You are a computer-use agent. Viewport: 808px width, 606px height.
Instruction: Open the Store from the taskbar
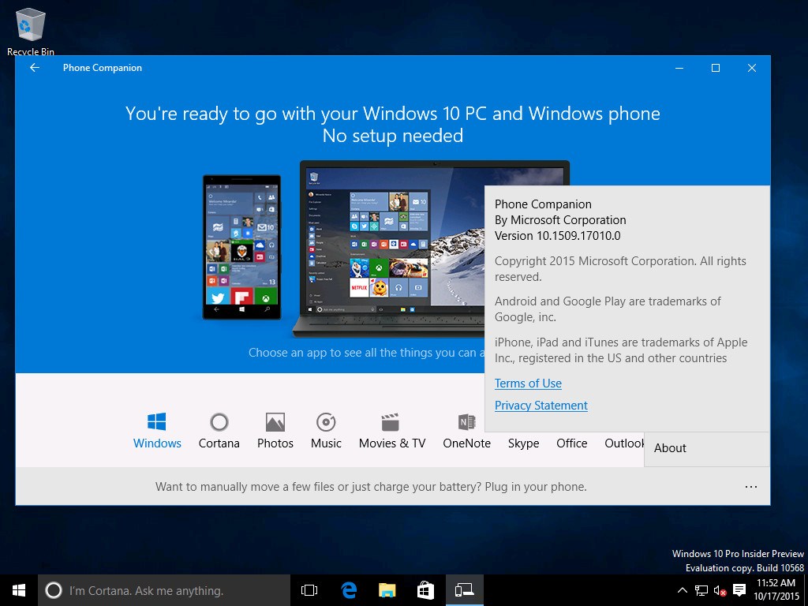[425, 590]
